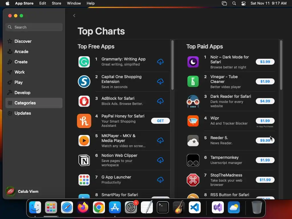Open the Arcade sidebar section

34,52
